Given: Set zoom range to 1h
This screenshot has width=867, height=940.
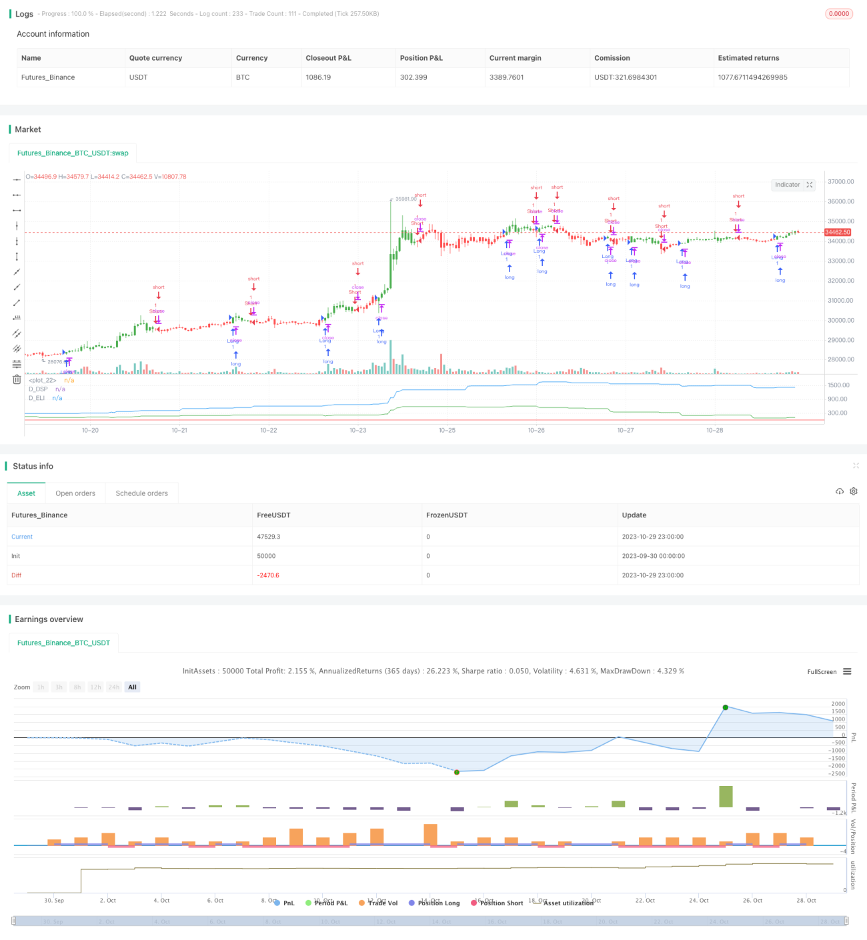Looking at the screenshot, I should (41, 687).
